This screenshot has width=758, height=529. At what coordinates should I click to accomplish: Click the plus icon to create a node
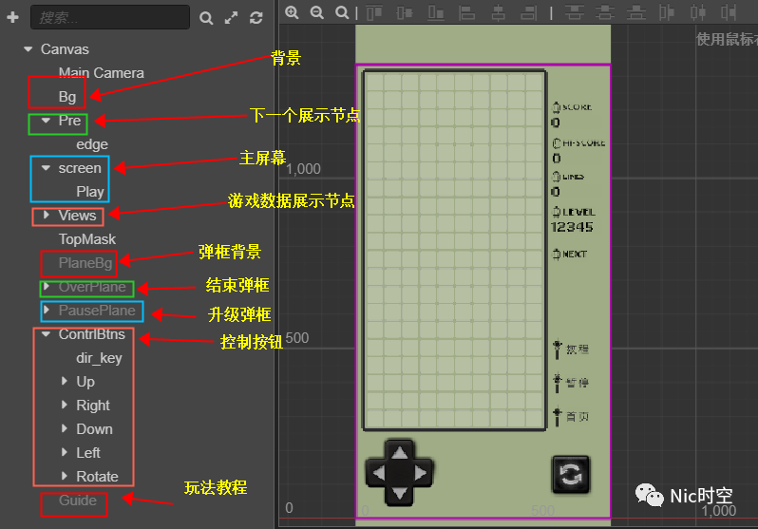(12, 17)
